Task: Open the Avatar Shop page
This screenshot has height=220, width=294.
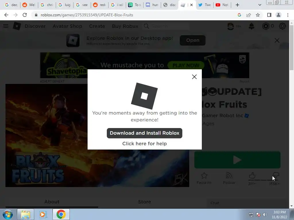Action: (67, 26)
